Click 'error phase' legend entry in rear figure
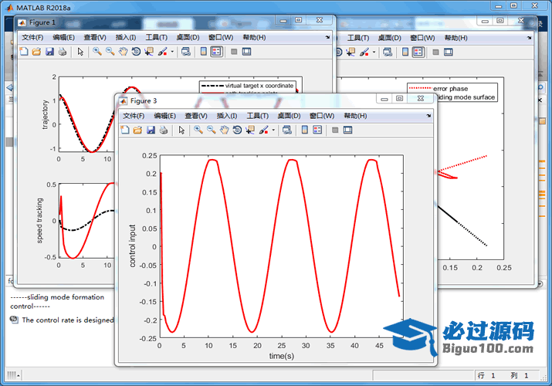 click(450, 89)
